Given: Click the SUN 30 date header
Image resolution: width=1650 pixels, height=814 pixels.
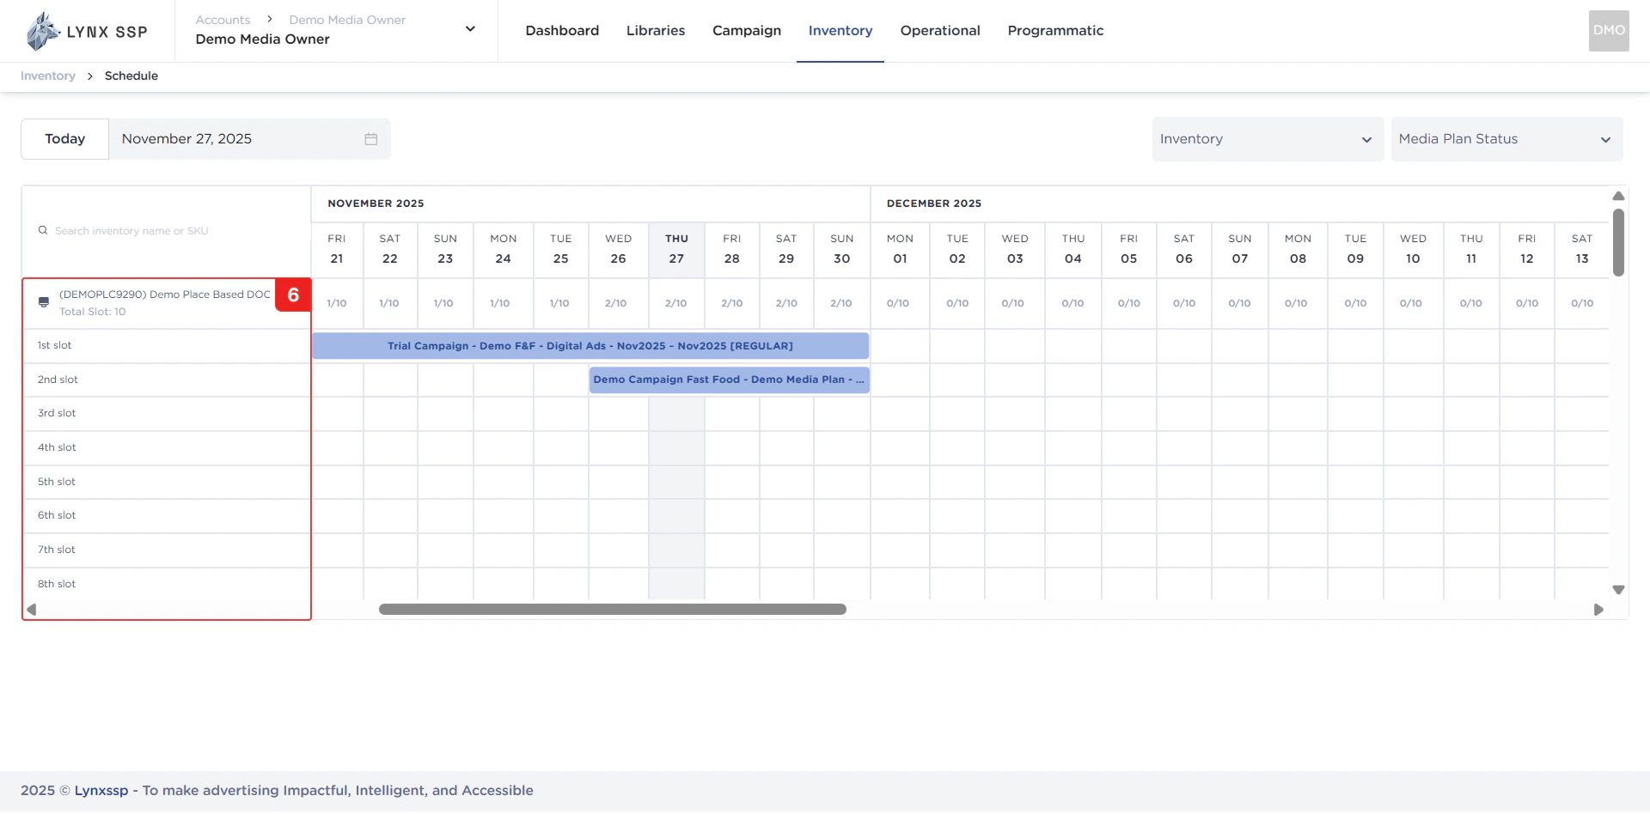Looking at the screenshot, I should tap(842, 249).
